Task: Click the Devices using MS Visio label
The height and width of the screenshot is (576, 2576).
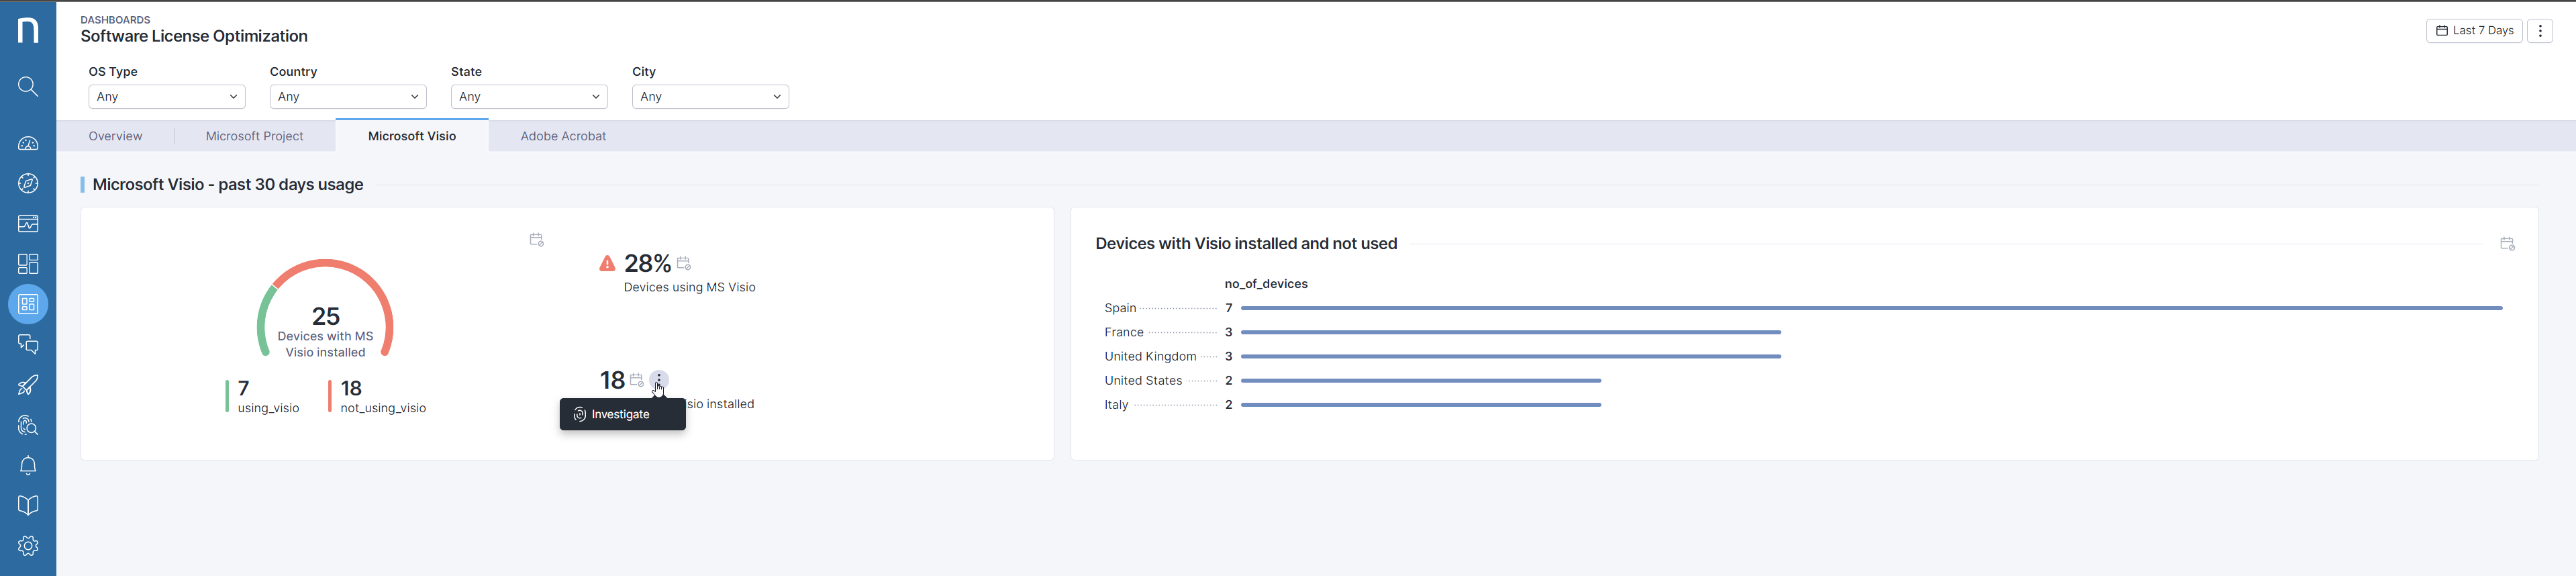Action: click(x=689, y=288)
